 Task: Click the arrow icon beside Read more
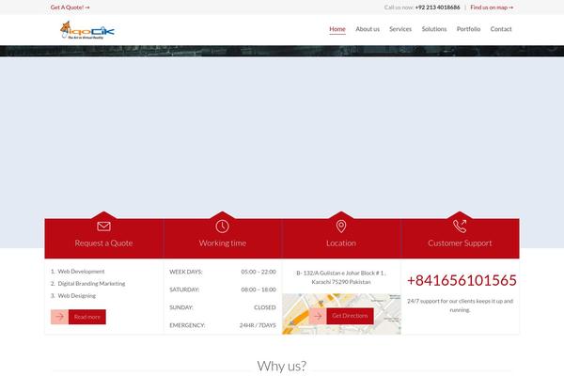pos(60,317)
